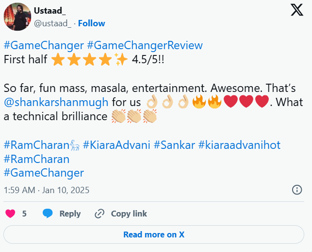The height and width of the screenshot is (252, 312).
Task: Click Read more on X button
Action: (x=154, y=234)
